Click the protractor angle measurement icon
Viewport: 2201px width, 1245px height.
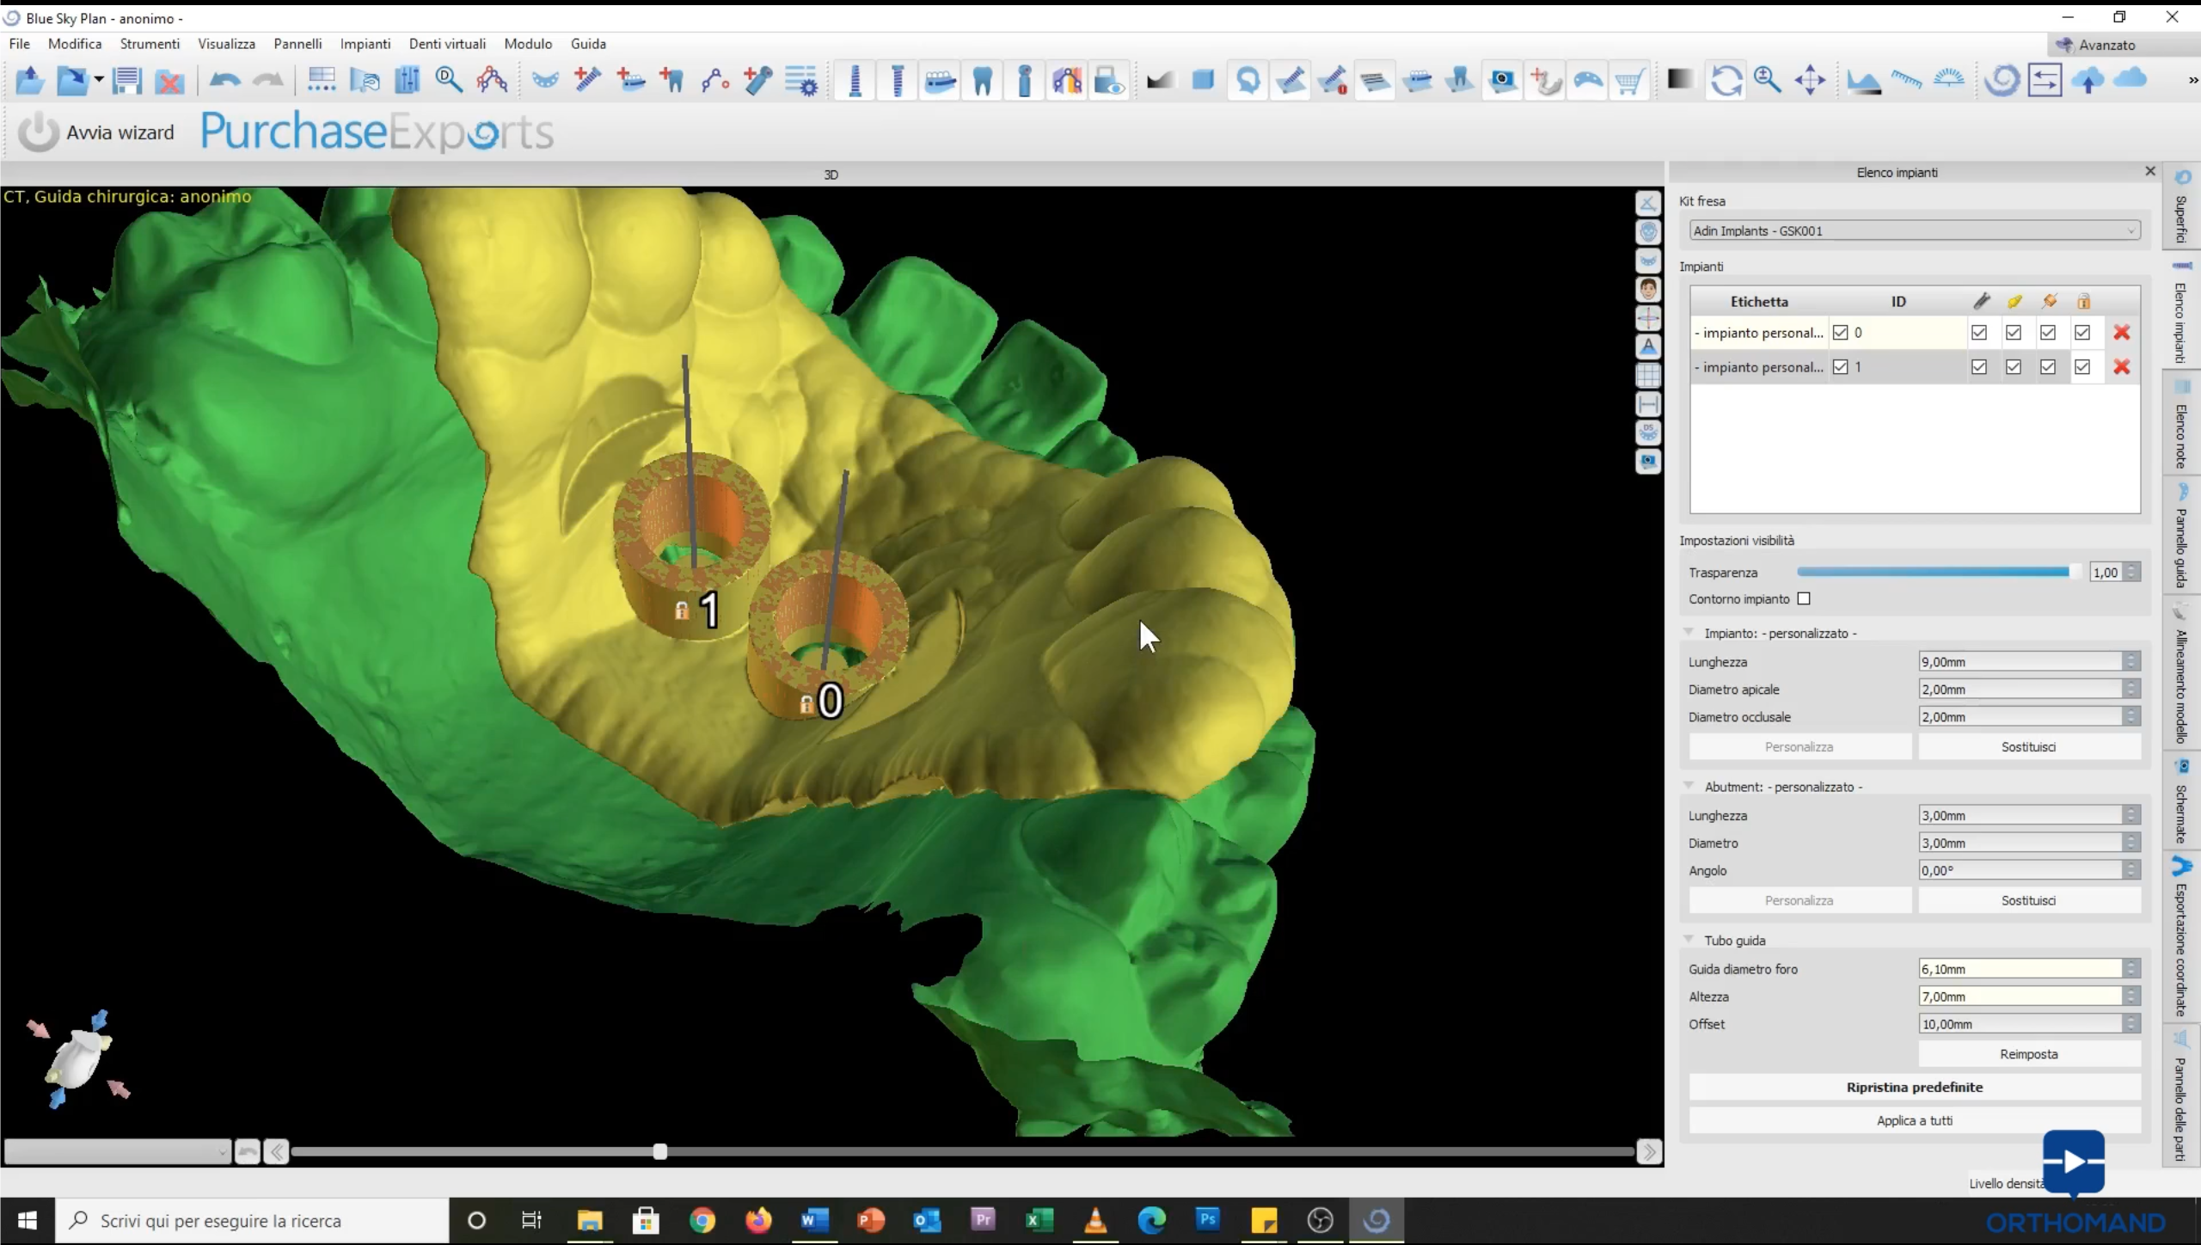(x=1948, y=81)
